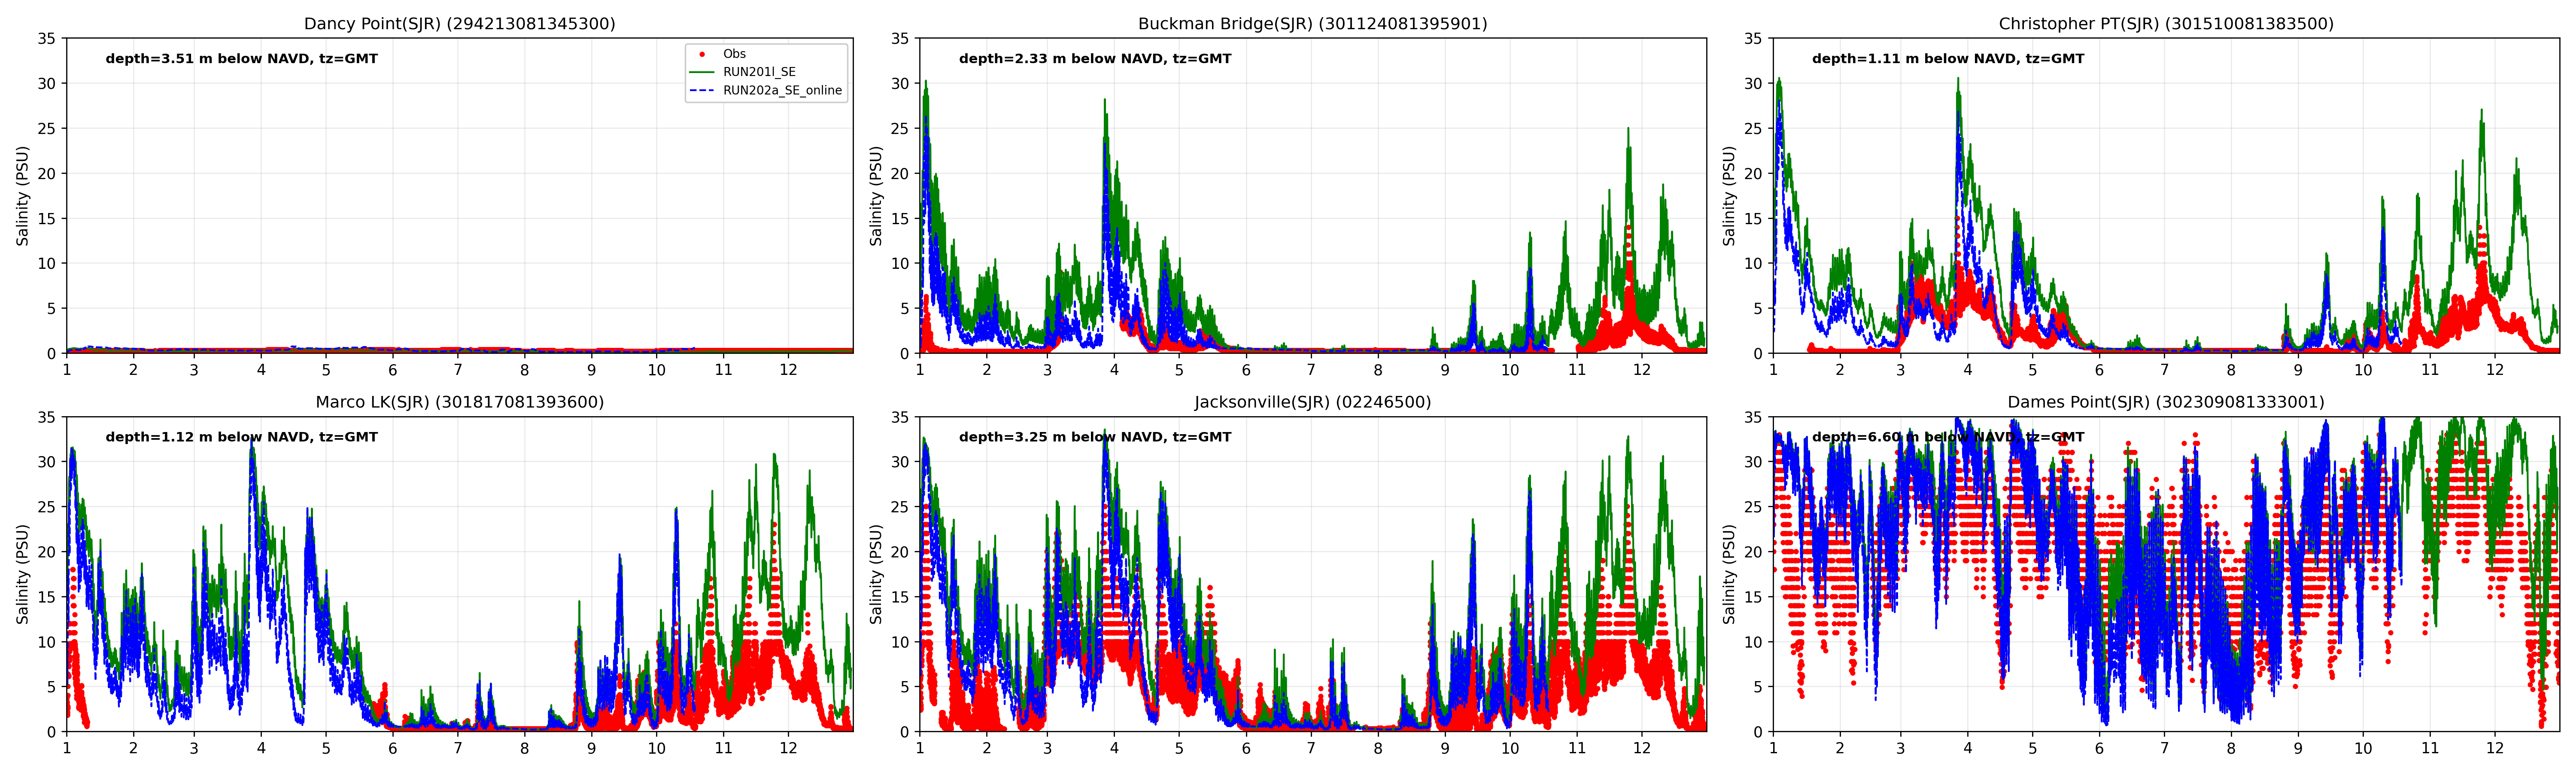Select the 'depth=3.25 m below NAVD, tz=GMT' annotation

pyautogui.click(x=1095, y=437)
